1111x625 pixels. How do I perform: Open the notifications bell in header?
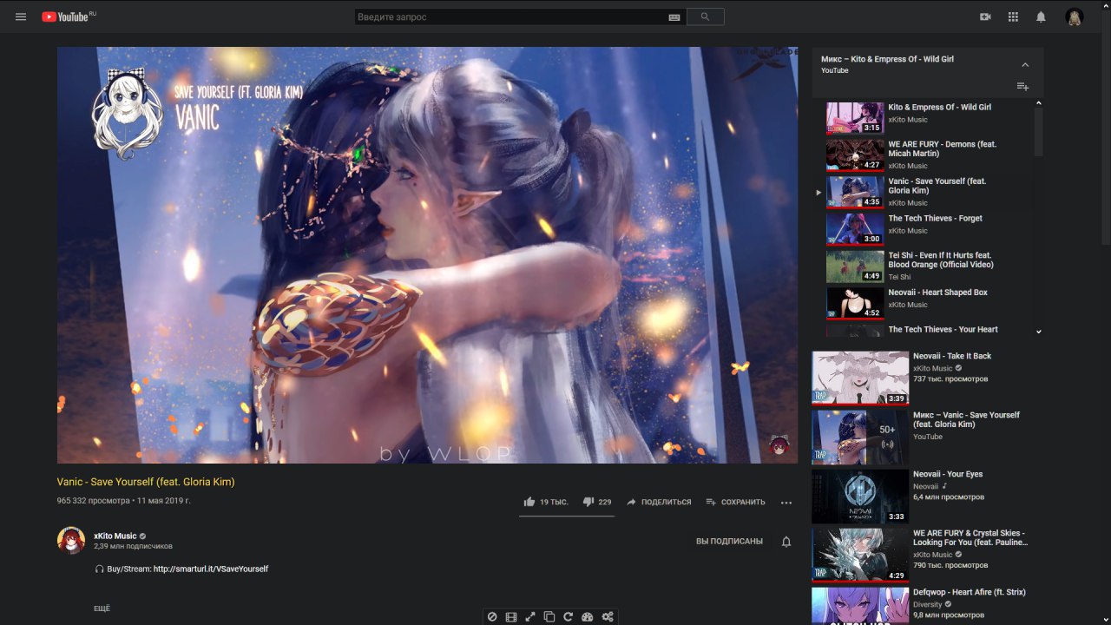(x=1041, y=16)
